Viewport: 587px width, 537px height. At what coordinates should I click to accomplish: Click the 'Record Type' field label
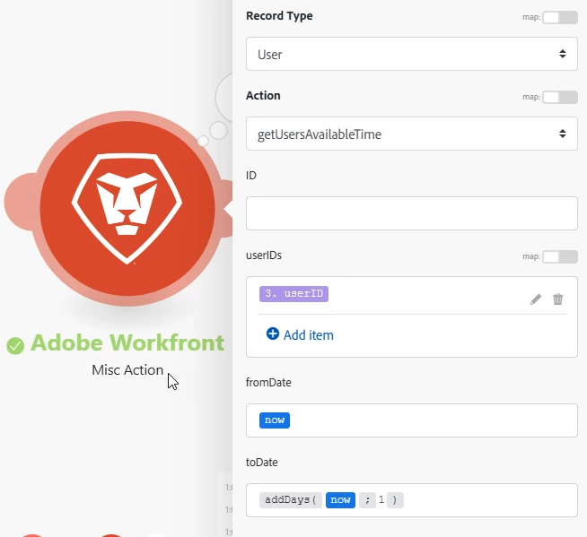pos(279,16)
